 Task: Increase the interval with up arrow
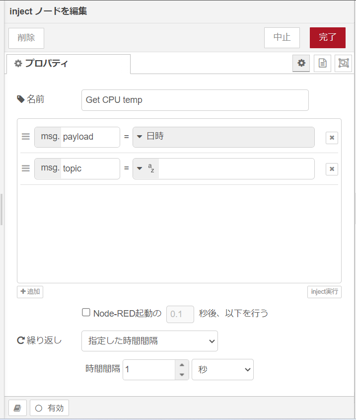[x=182, y=365]
